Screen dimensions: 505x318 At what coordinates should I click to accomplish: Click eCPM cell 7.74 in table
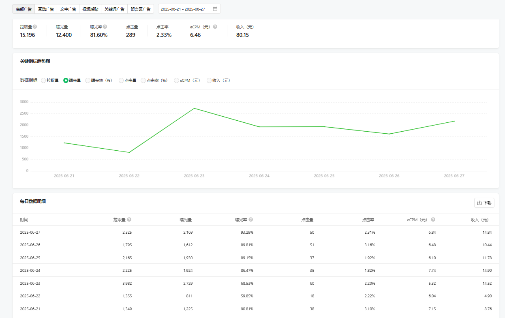(432, 271)
